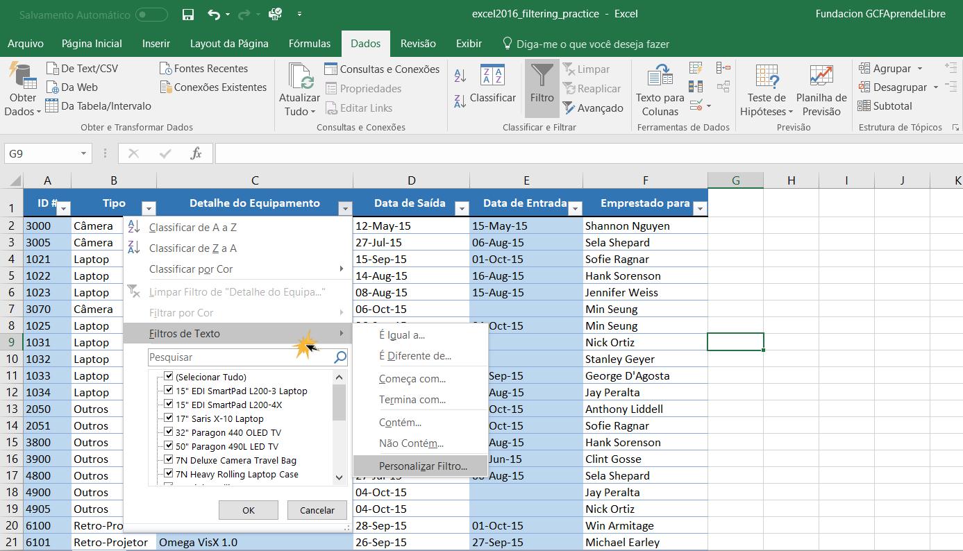Uncheck 17" Saris X-10 Laptop checkbox
963x551 pixels.
pyautogui.click(x=168, y=418)
